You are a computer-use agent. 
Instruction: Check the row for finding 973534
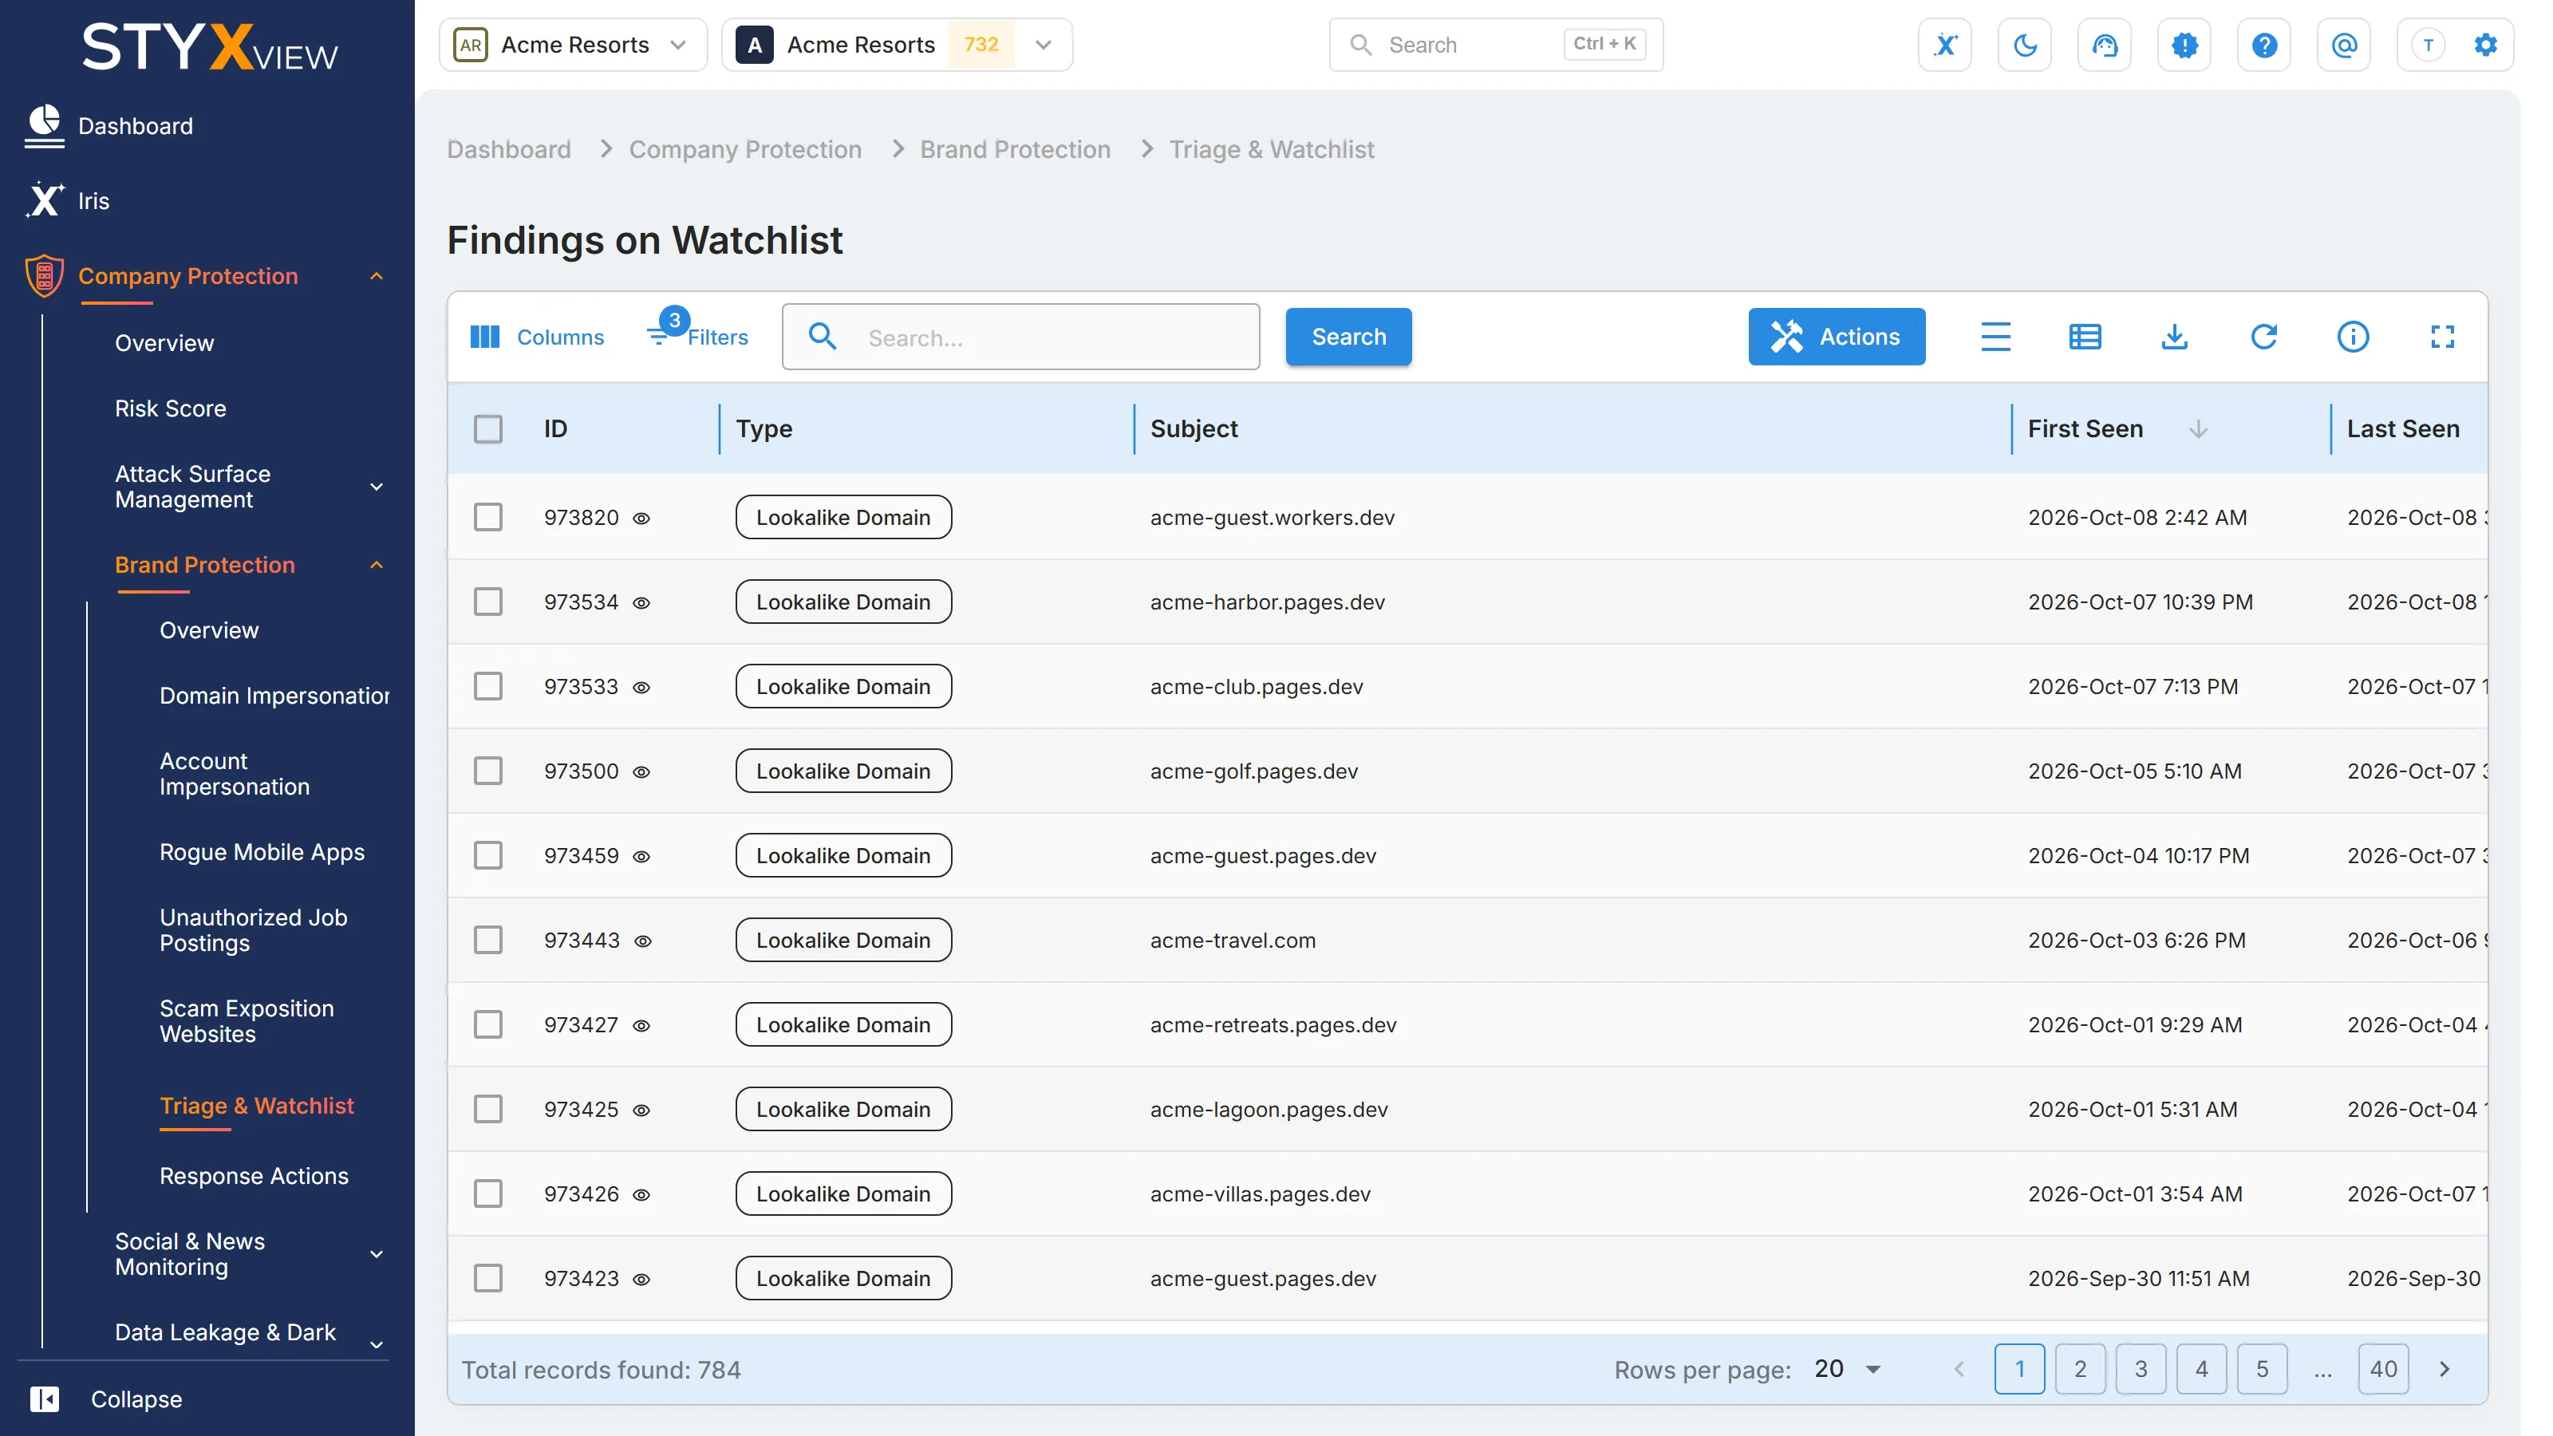click(487, 602)
